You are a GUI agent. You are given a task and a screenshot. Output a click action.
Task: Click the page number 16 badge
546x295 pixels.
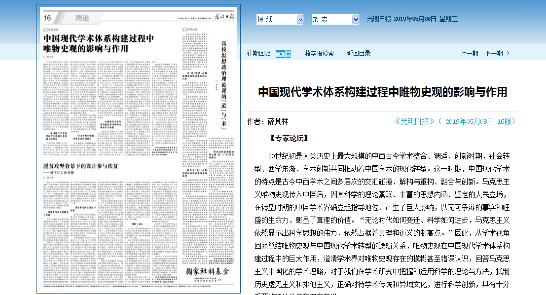(x=48, y=18)
